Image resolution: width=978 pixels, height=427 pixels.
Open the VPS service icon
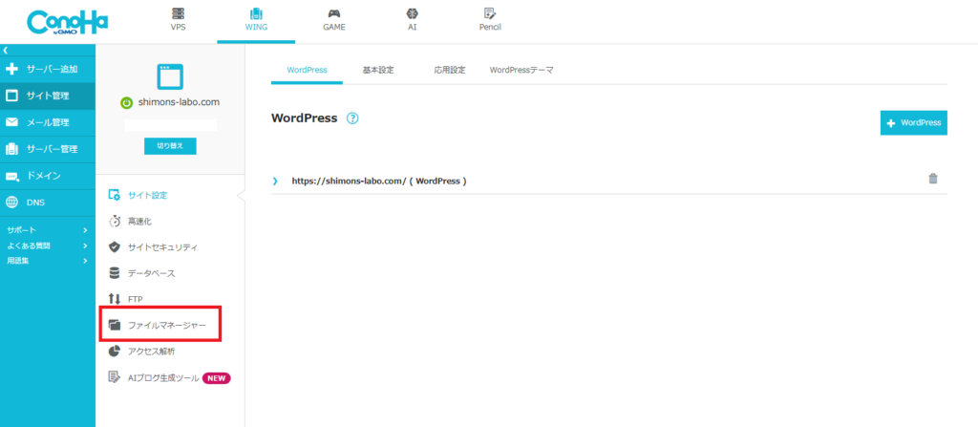tap(178, 14)
